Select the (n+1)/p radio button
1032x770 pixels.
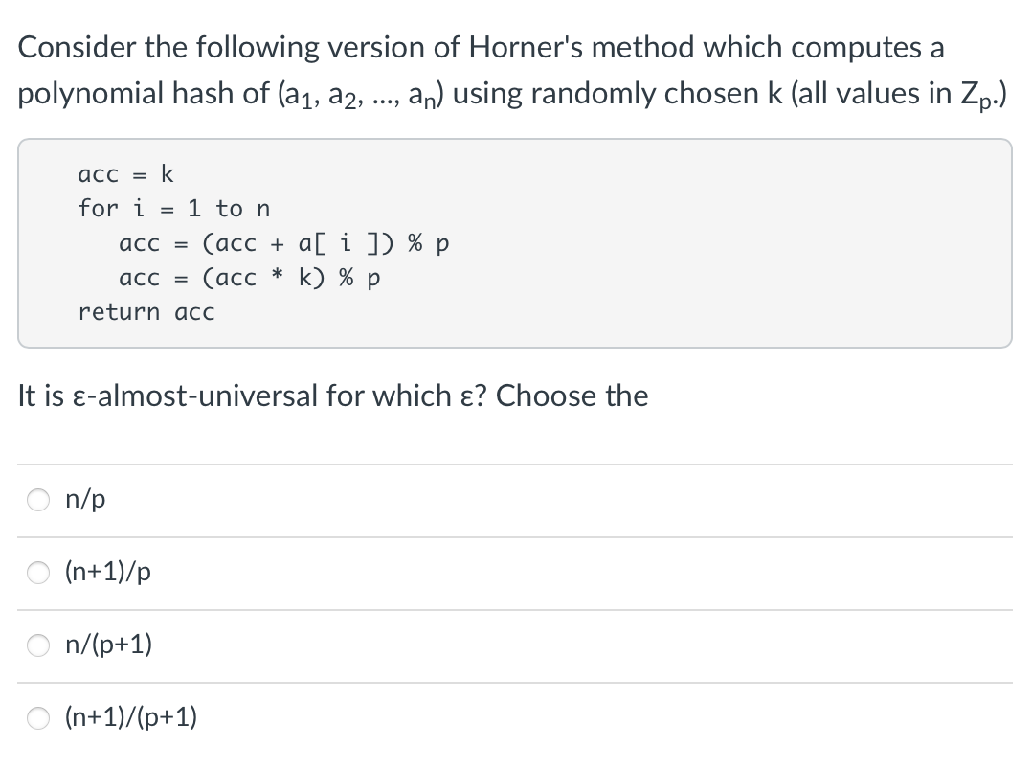pyautogui.click(x=37, y=572)
